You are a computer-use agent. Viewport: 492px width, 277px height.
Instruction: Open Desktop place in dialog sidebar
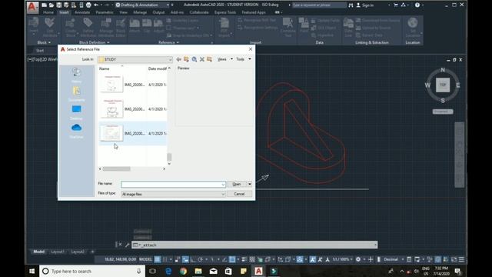[76, 112]
